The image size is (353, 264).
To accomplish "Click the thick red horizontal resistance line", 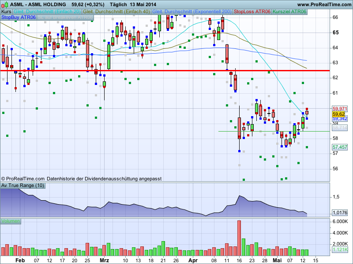I will click(x=165, y=71).
